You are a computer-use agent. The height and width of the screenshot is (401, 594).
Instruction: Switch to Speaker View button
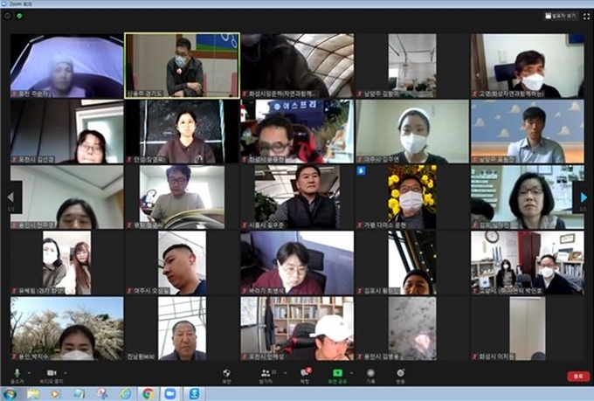(560, 16)
